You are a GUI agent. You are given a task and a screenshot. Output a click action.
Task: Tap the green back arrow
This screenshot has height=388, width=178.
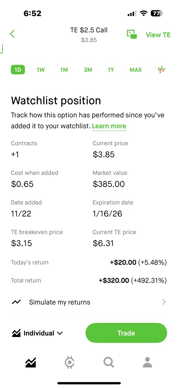point(12,34)
